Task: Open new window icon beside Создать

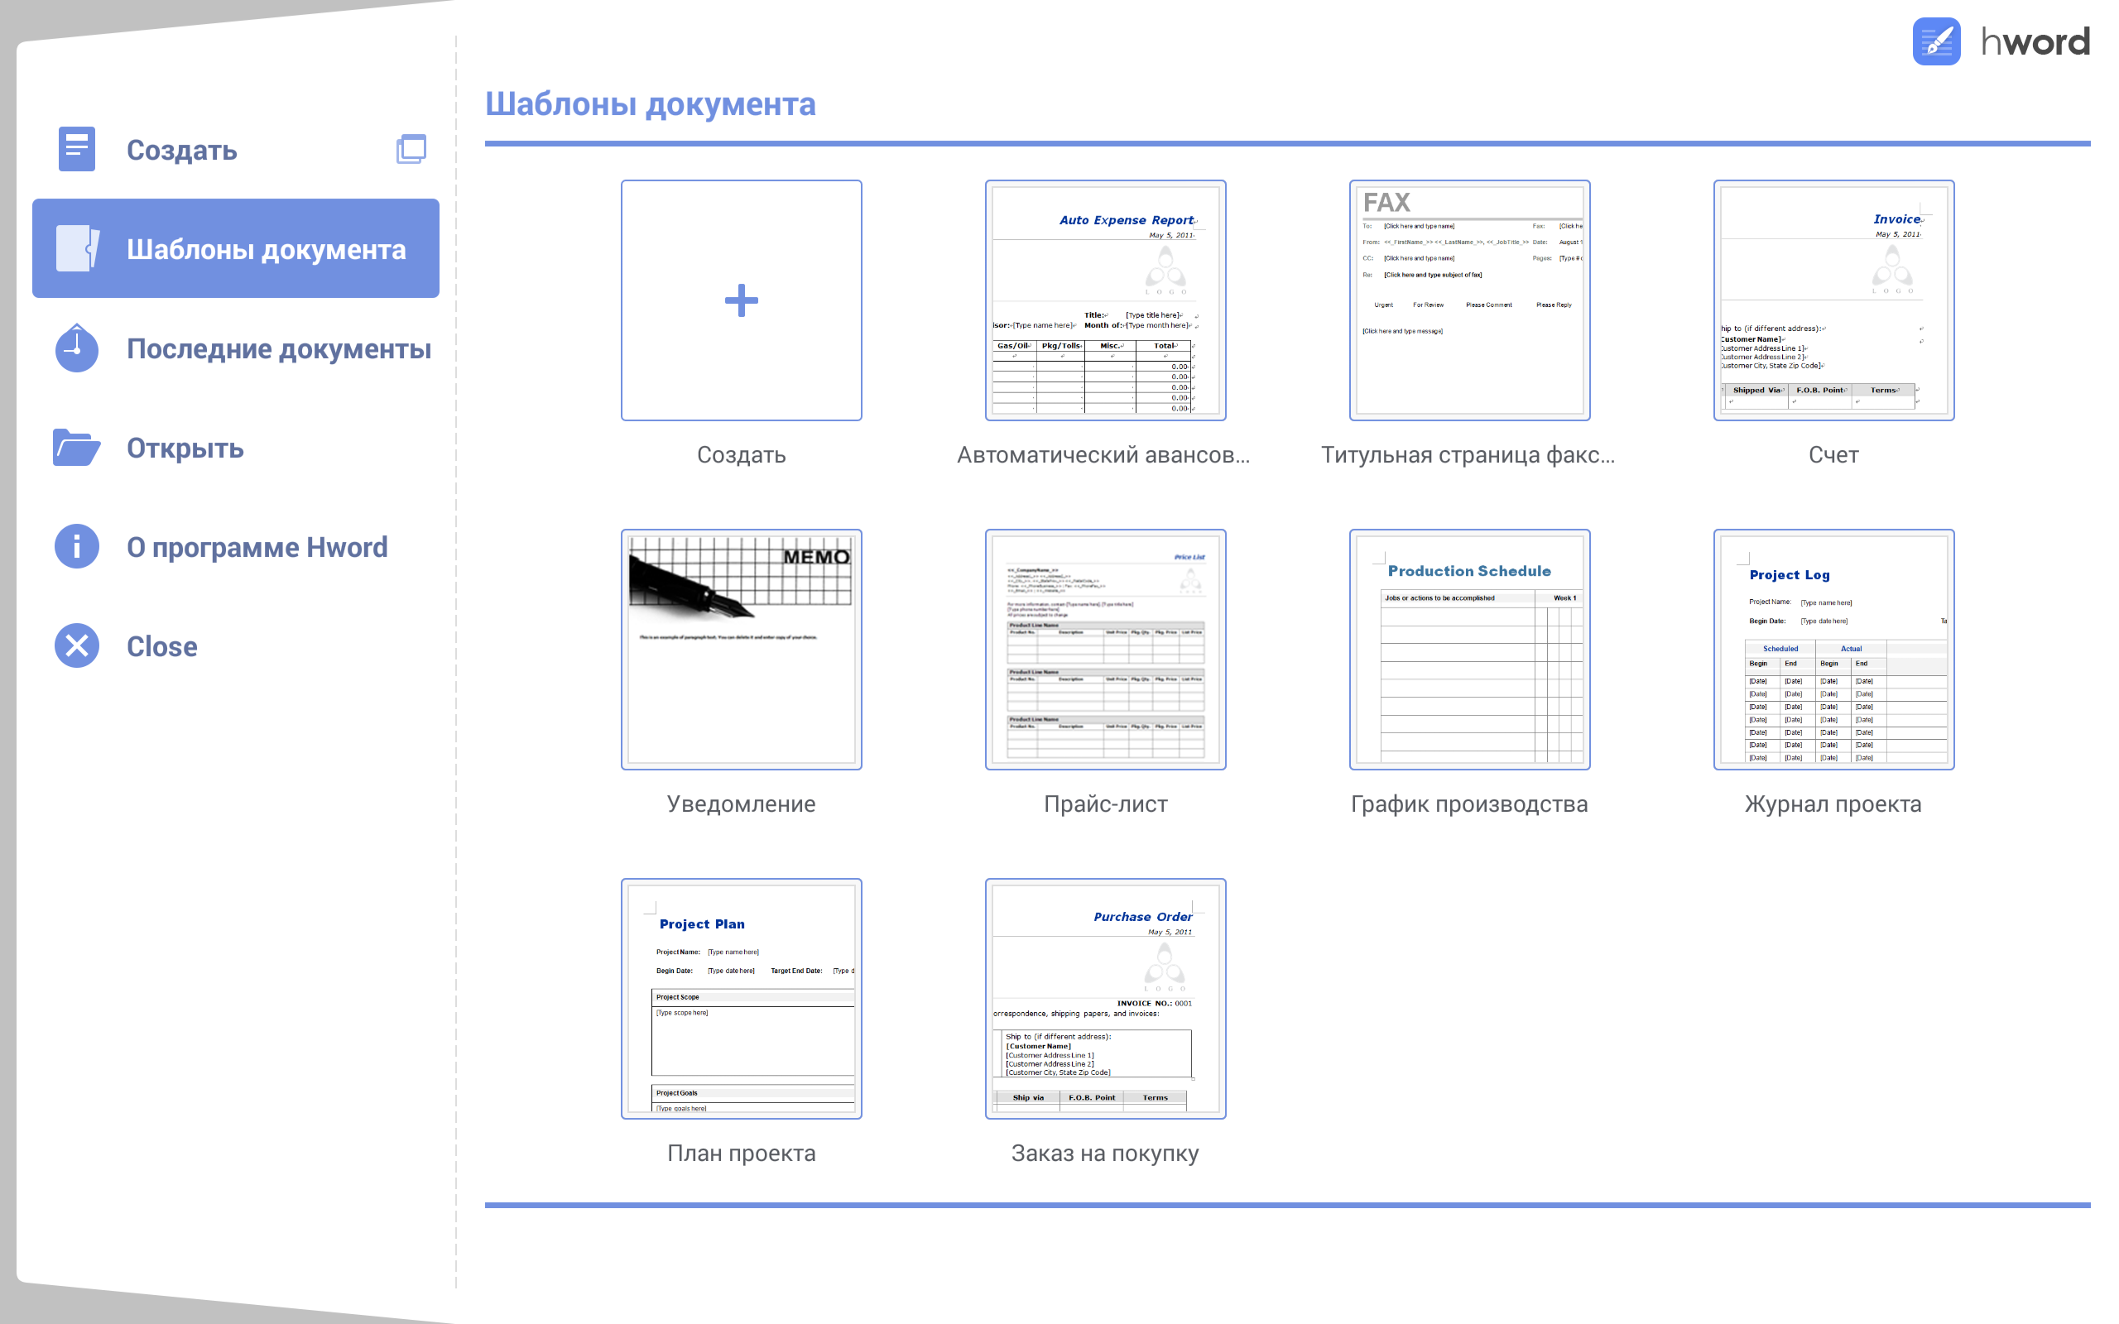Action: coord(411,149)
